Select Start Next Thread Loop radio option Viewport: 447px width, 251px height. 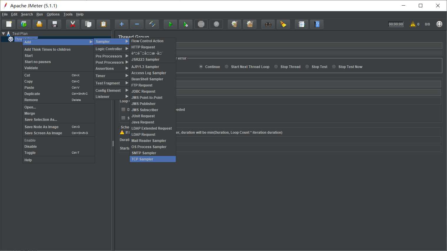[227, 67]
